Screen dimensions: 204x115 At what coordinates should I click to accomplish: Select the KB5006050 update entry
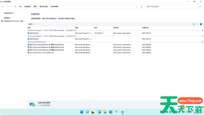[x=48, y=45]
